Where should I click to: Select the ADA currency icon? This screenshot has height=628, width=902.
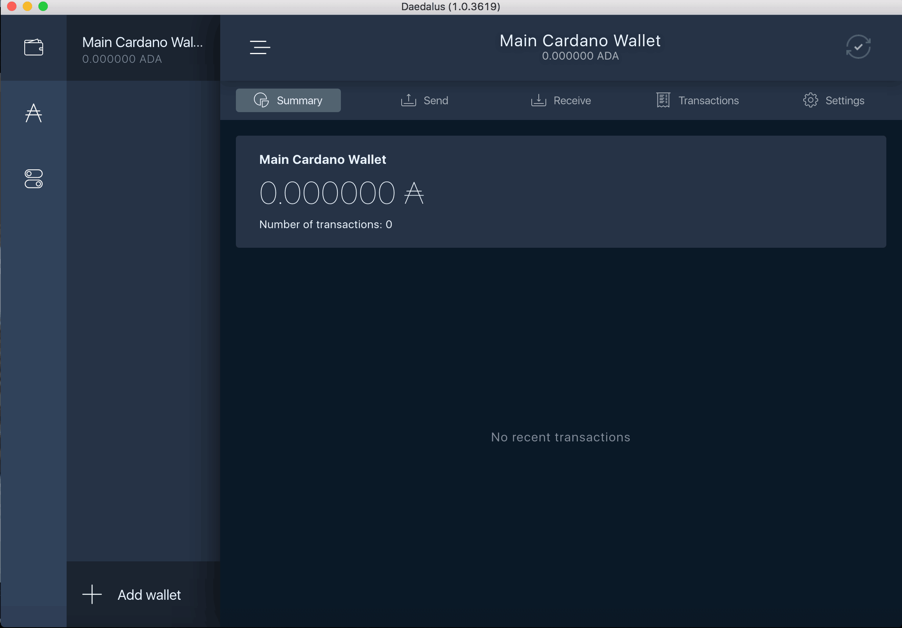click(34, 113)
